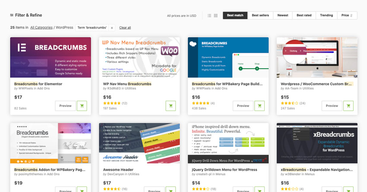Sort by Best sellers
367x192 pixels.
[x=260, y=16]
